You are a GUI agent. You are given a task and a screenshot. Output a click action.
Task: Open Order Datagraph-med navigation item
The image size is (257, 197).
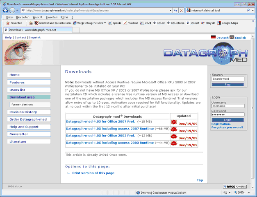29,119
